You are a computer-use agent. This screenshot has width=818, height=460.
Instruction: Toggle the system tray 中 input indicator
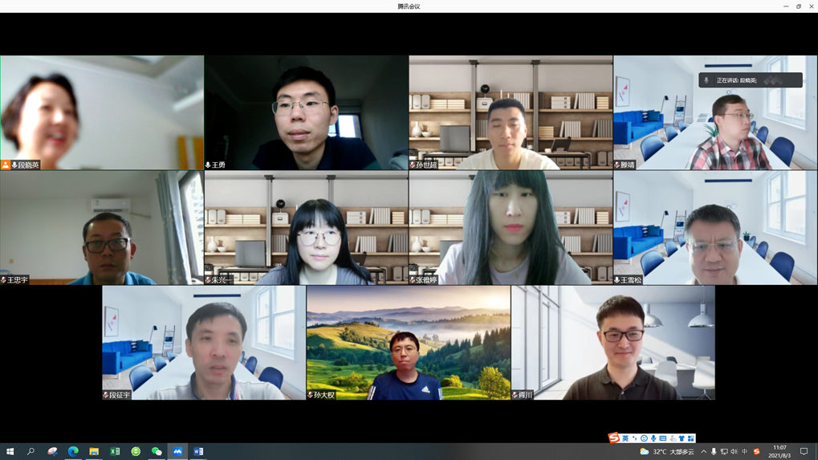[744, 452]
